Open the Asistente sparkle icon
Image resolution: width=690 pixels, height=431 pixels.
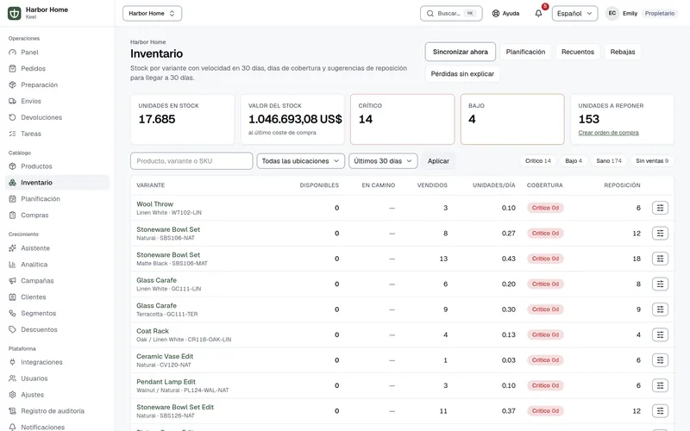click(12, 248)
